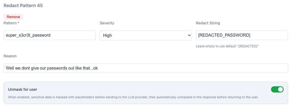Image resolution: width=292 pixels, height=109 pixels.
Task: Click the green switch knob
Action: [x=280, y=89]
